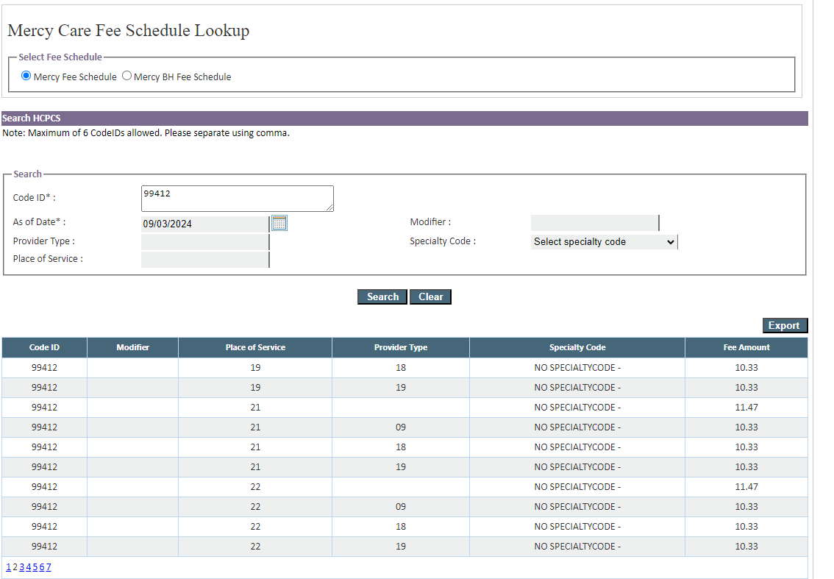The width and height of the screenshot is (834, 579).
Task: Click the Provider Type column header
Action: tap(401, 347)
